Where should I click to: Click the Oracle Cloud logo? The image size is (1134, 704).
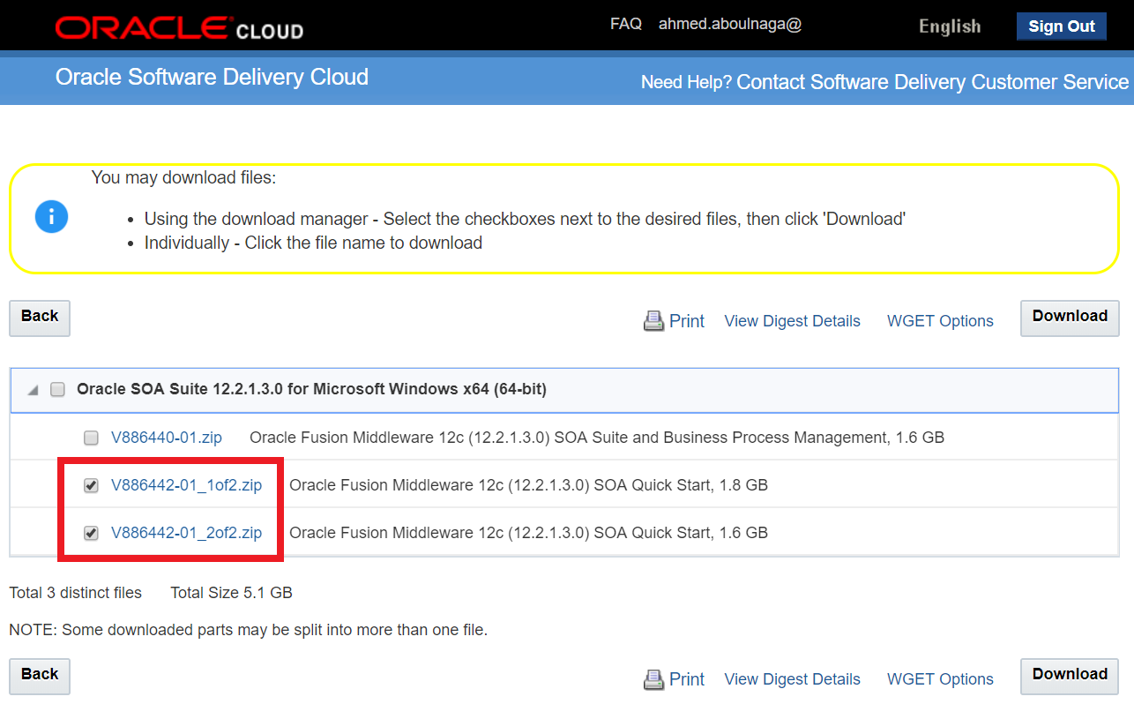tap(179, 28)
